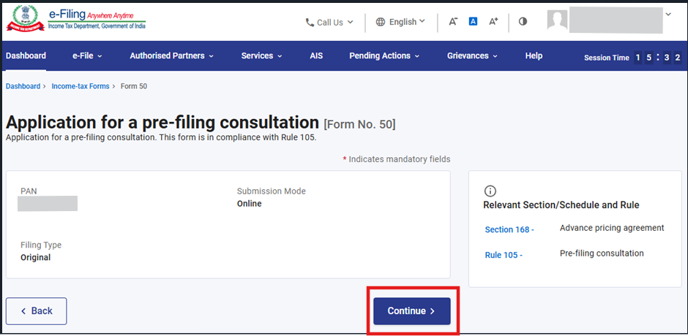Viewport: 688px width, 336px height.
Task: Click the e-Filing Income Tax Department logo
Action: click(76, 20)
